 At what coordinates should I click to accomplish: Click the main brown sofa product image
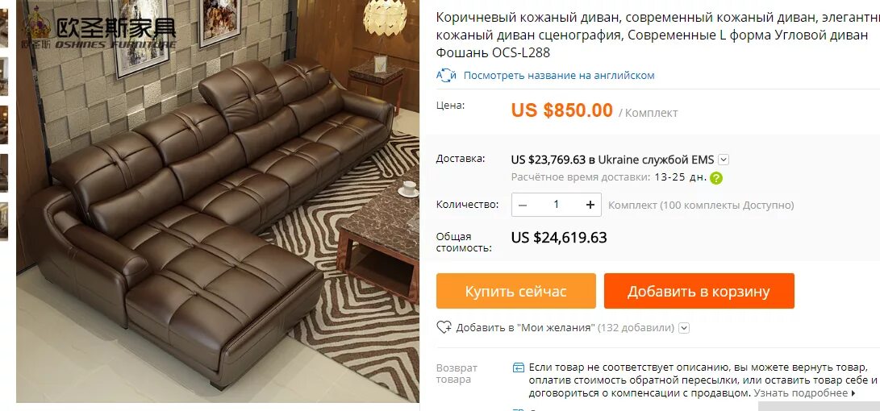click(218, 201)
